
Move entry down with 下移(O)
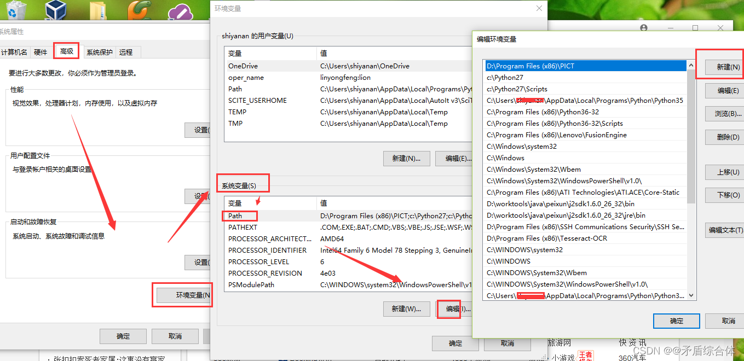724,195
